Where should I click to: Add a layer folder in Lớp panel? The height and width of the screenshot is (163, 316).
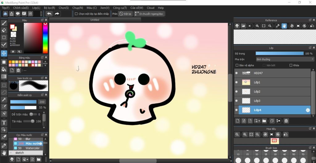(264, 121)
